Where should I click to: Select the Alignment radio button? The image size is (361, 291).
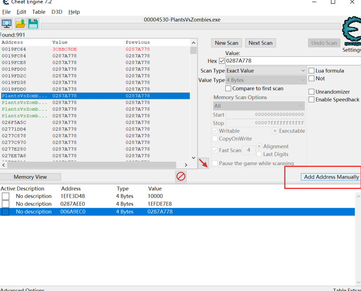(259, 146)
